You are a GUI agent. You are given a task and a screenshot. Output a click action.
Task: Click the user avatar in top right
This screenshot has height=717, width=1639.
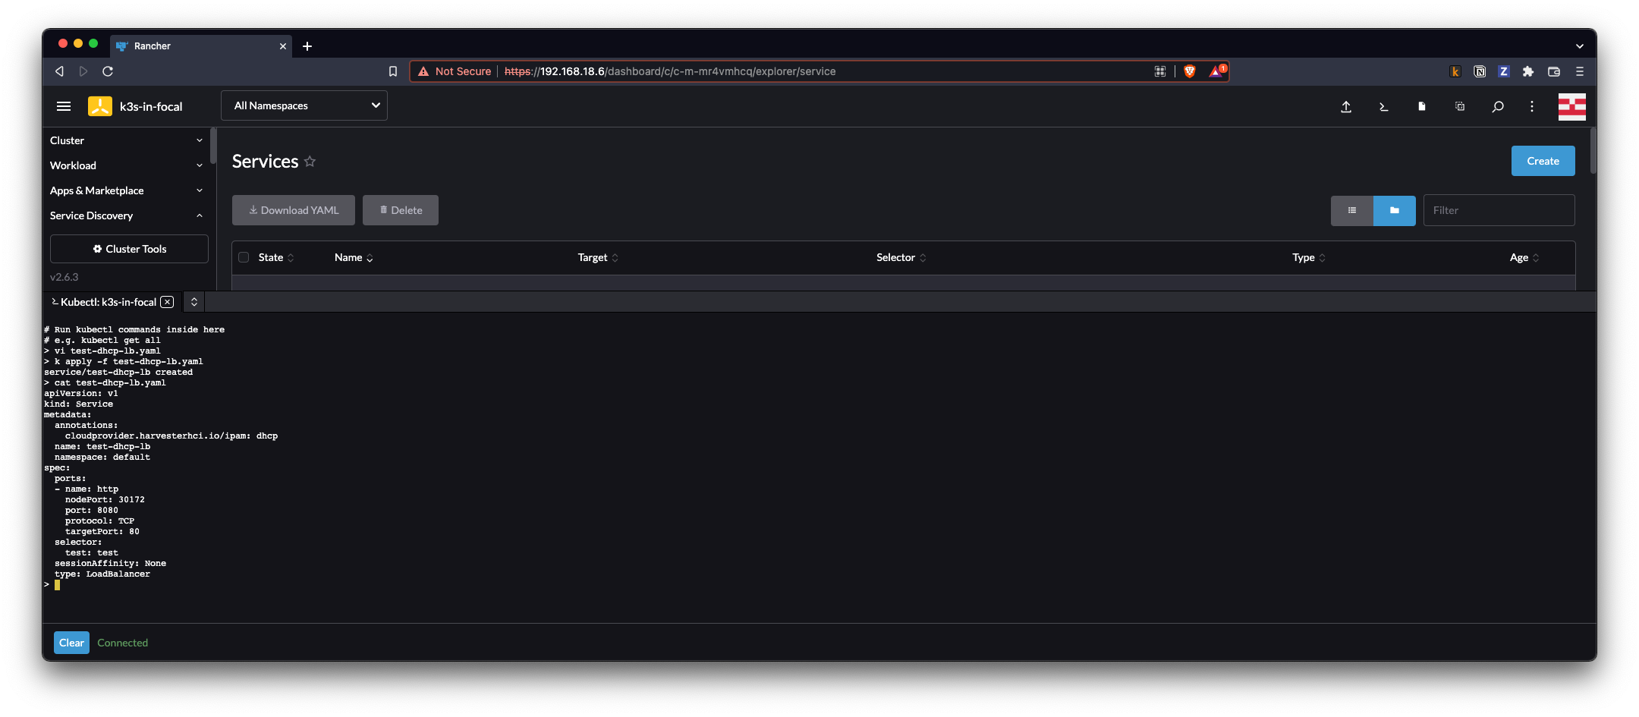[x=1571, y=107]
